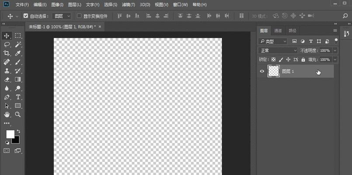
Task: Change the screen mode
Action: [x=17, y=150]
